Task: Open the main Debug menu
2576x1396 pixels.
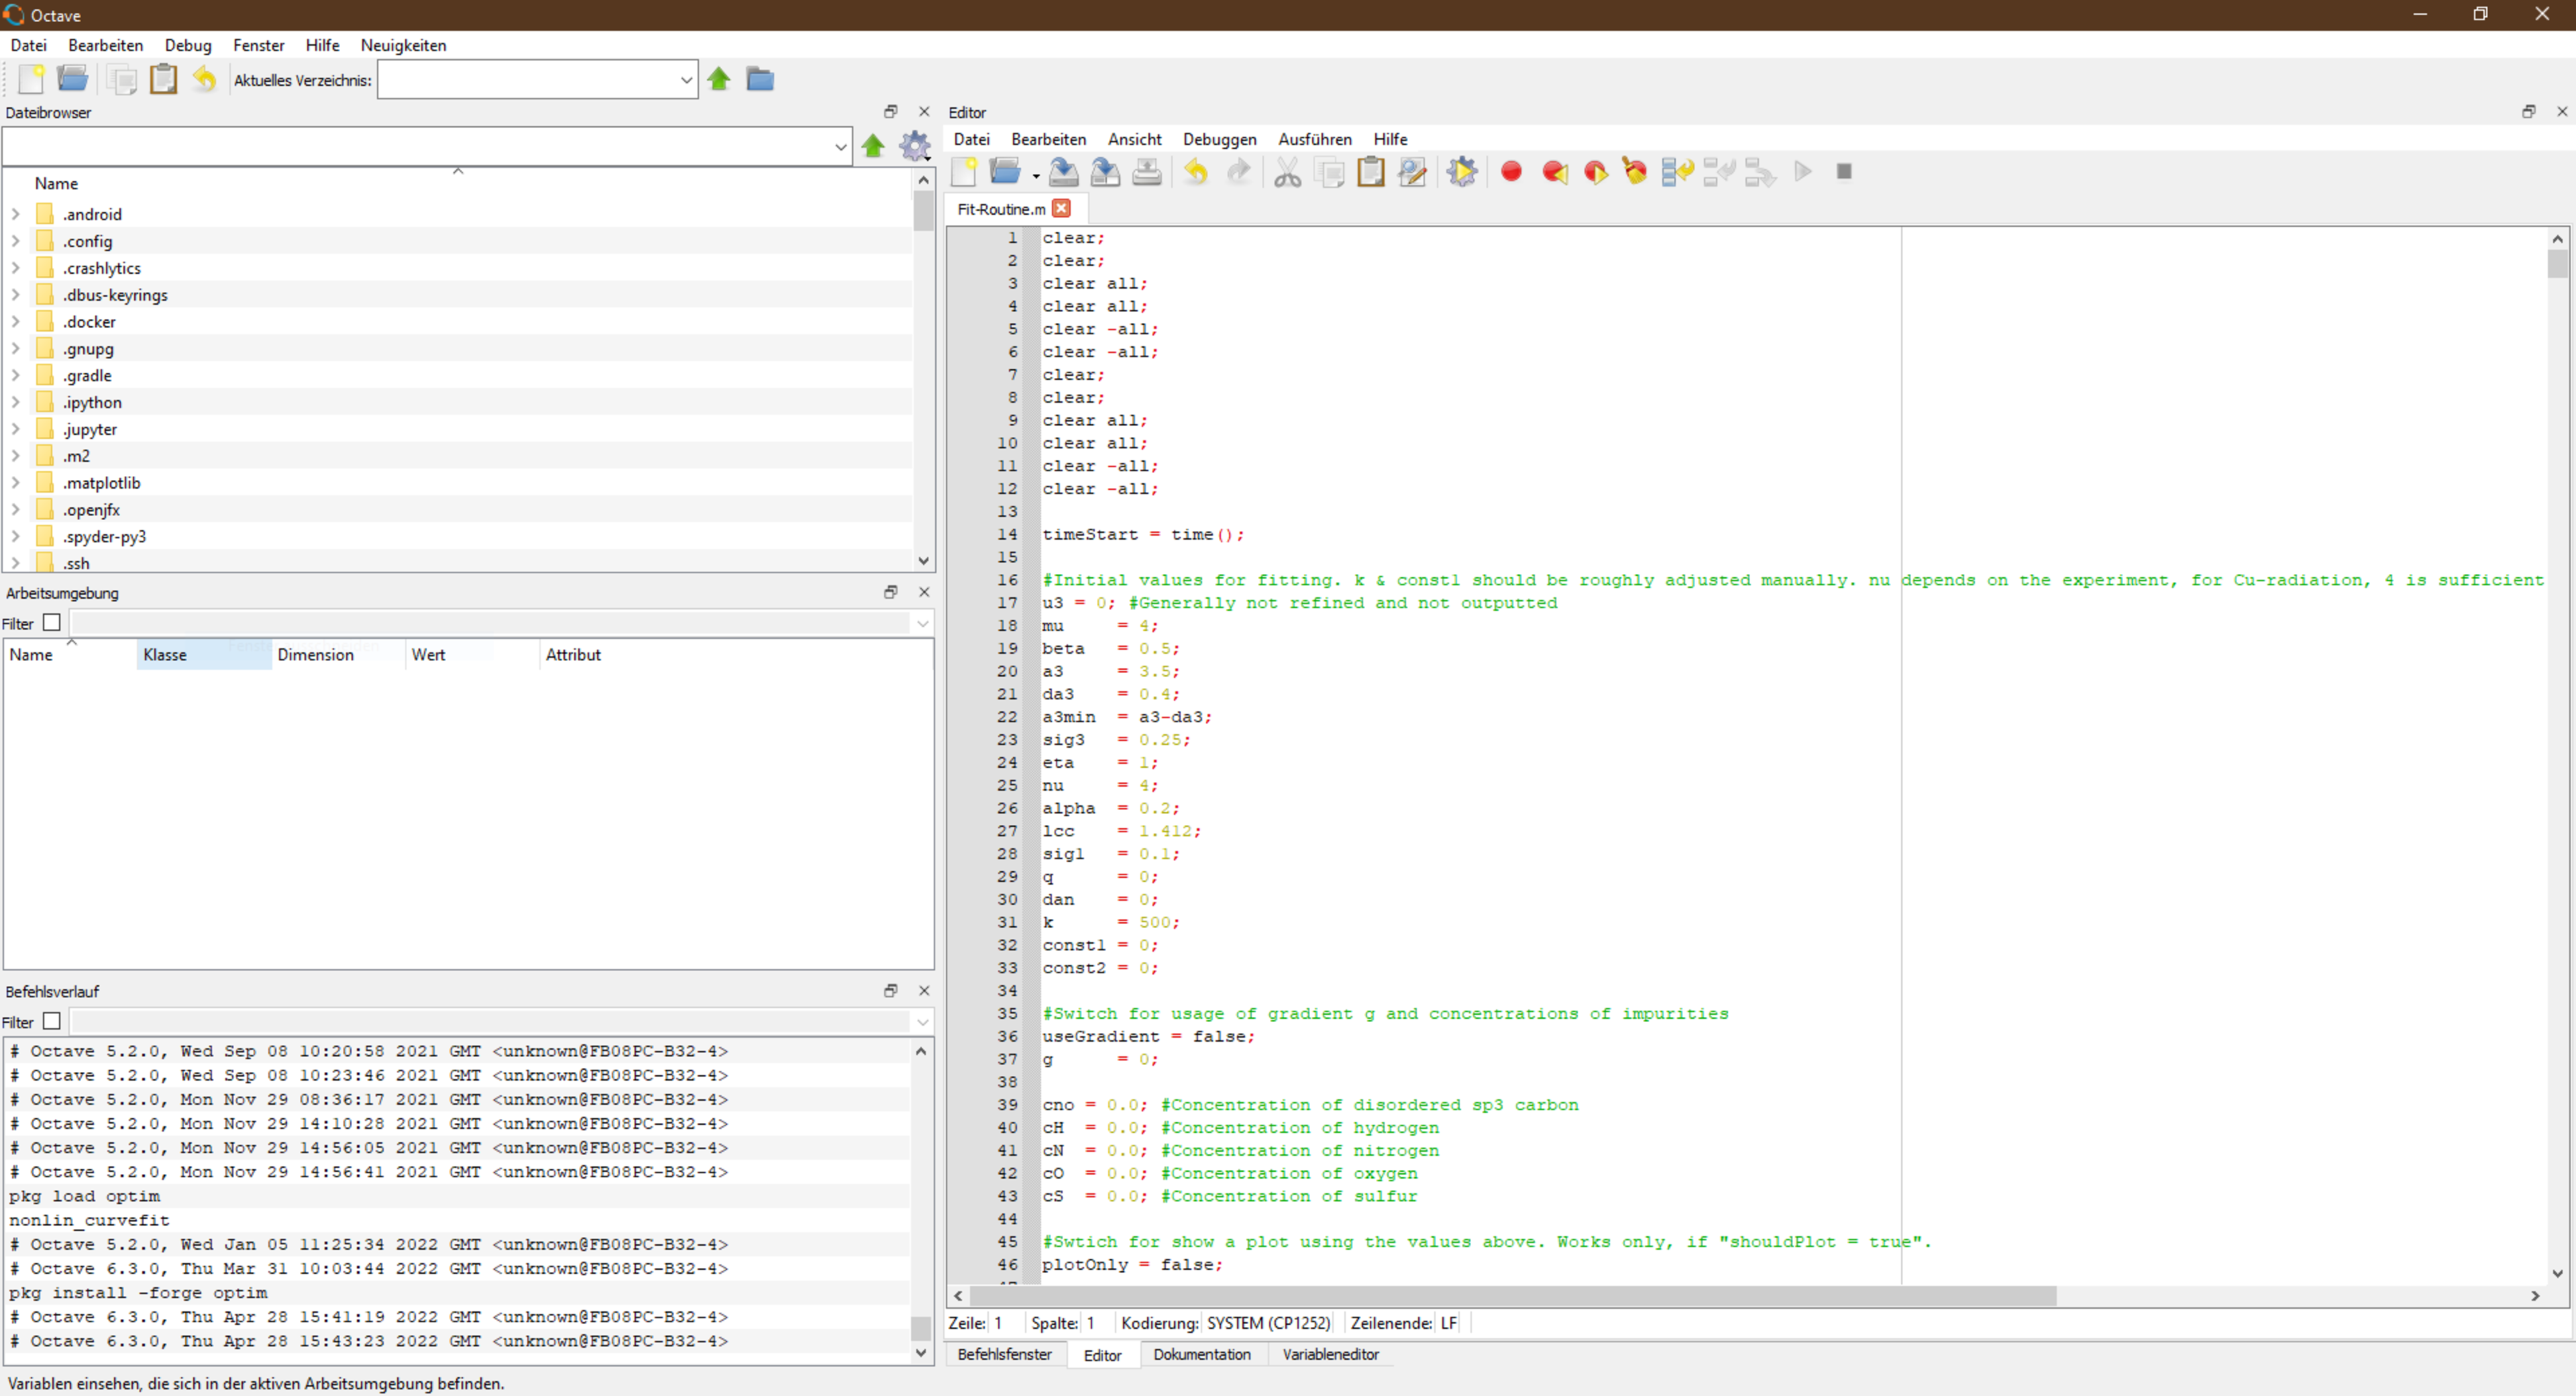Action: [x=188, y=45]
